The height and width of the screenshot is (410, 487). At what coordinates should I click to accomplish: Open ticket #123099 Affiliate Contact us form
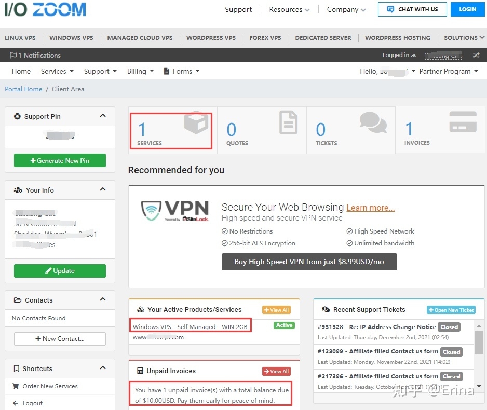377,351
